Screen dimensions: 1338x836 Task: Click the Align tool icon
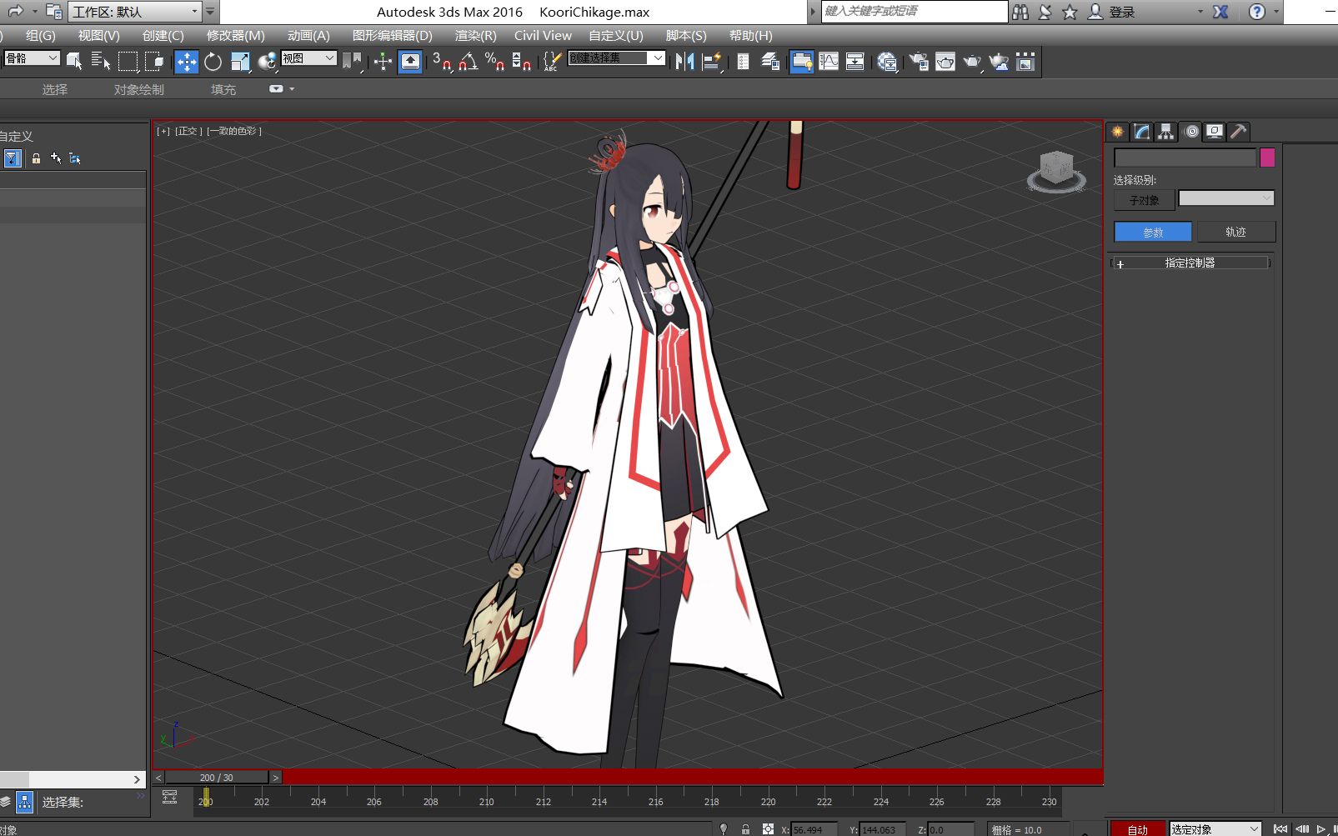(712, 61)
